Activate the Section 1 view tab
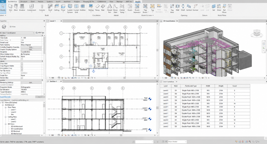The width and height of the screenshot is (267, 144). click(x=53, y=81)
